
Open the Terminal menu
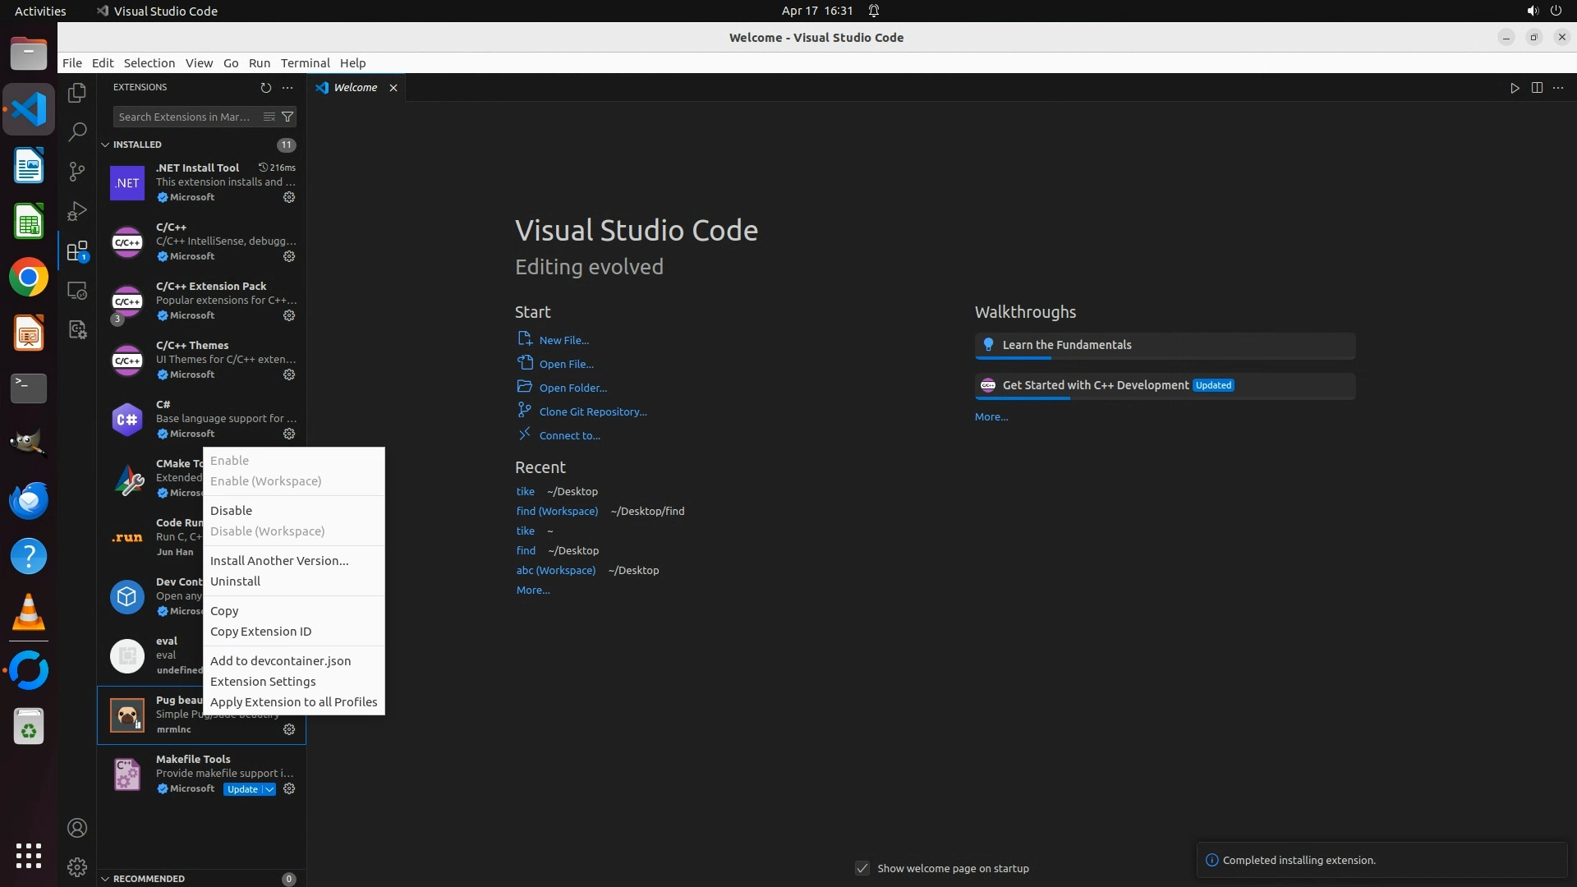coord(305,63)
